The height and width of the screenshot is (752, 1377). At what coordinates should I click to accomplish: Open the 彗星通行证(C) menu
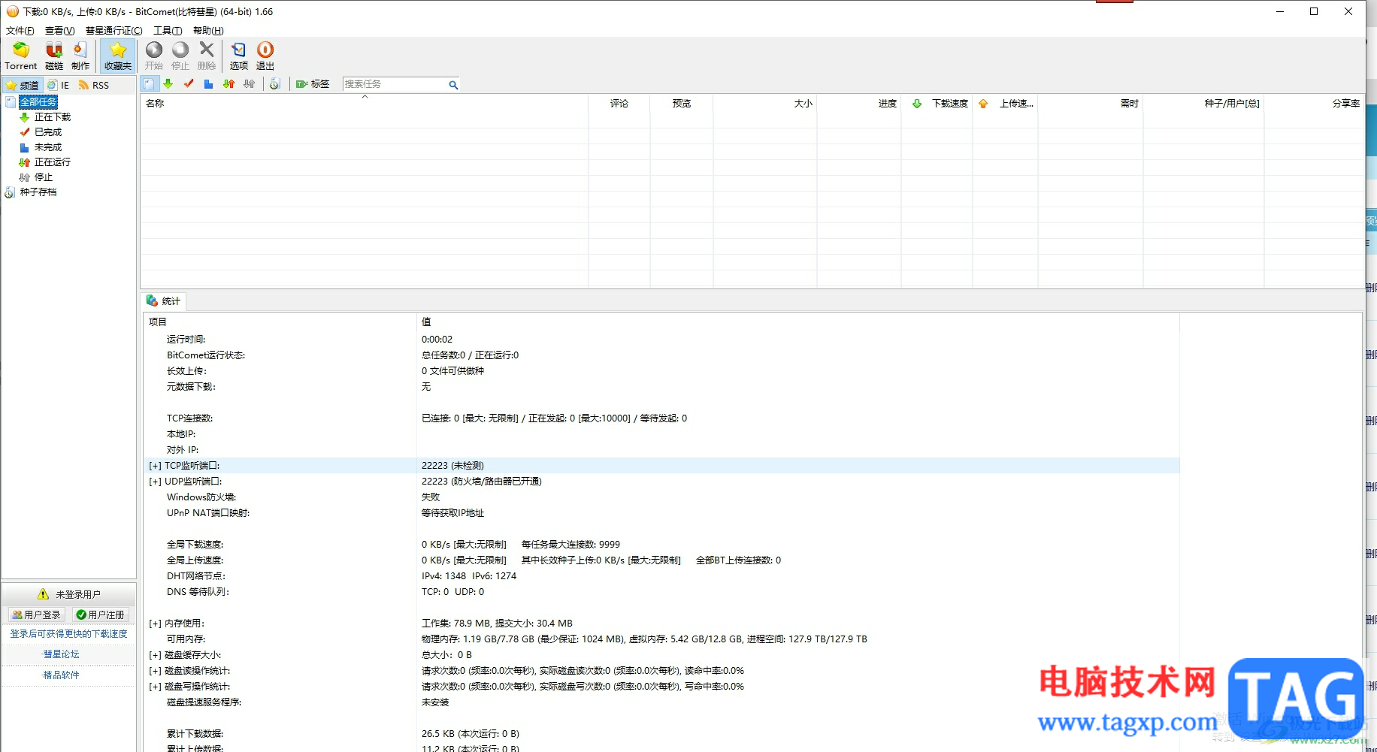point(113,31)
